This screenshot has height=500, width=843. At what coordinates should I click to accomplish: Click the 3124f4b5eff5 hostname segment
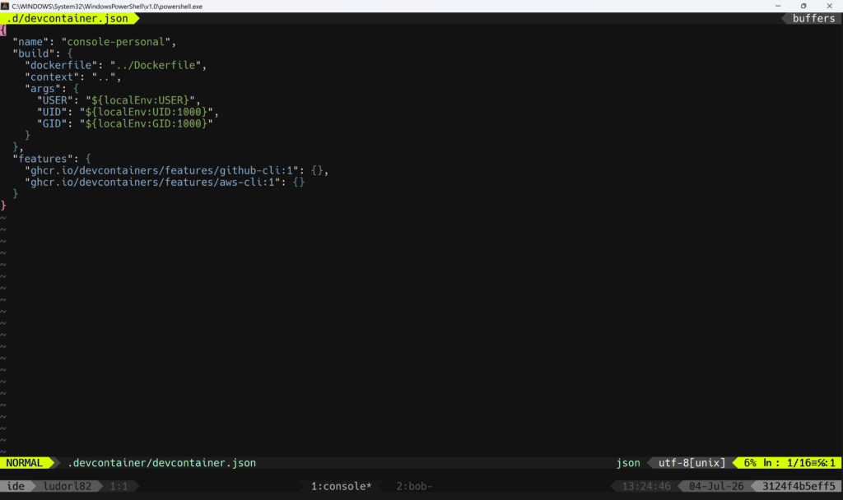pos(799,486)
